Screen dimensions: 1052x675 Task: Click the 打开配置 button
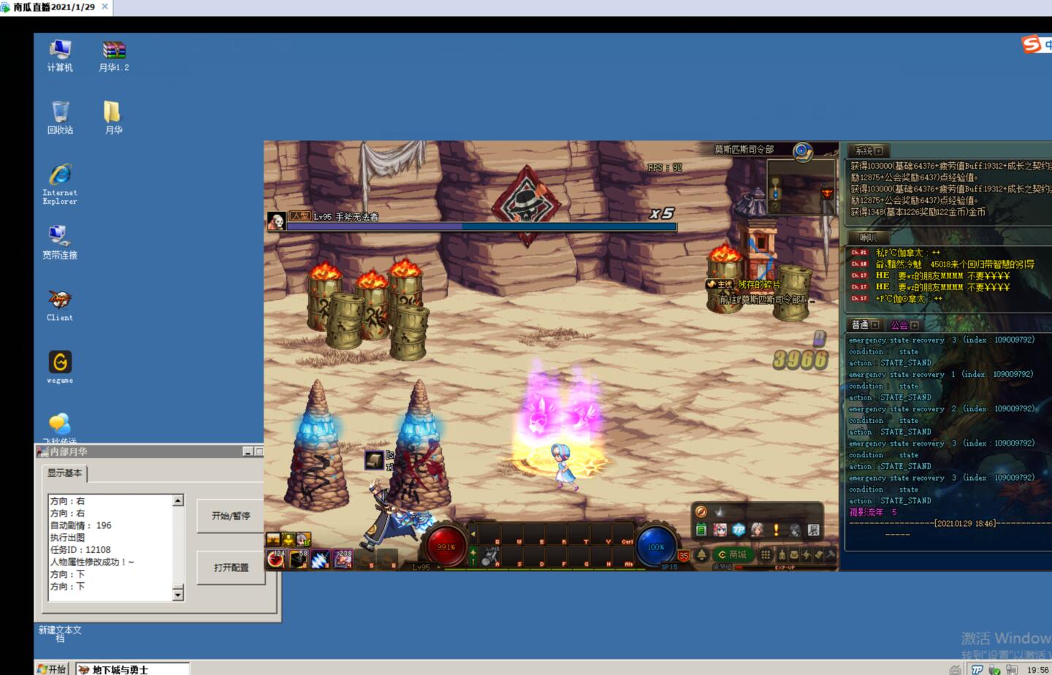[x=231, y=568]
